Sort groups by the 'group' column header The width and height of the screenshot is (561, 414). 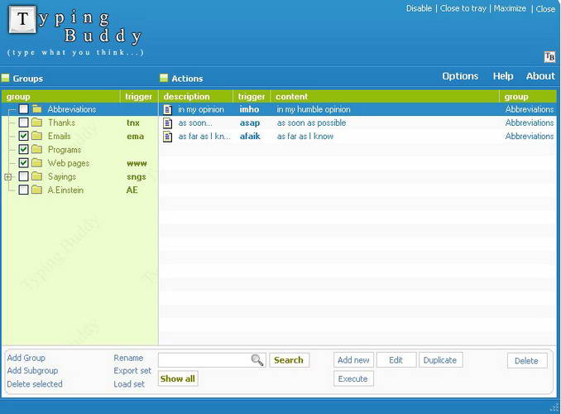[61, 96]
